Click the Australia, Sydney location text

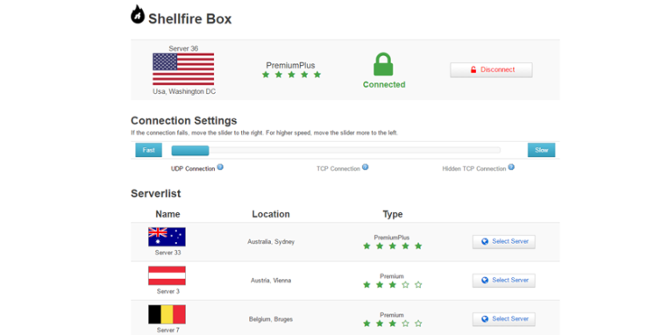coord(271,242)
